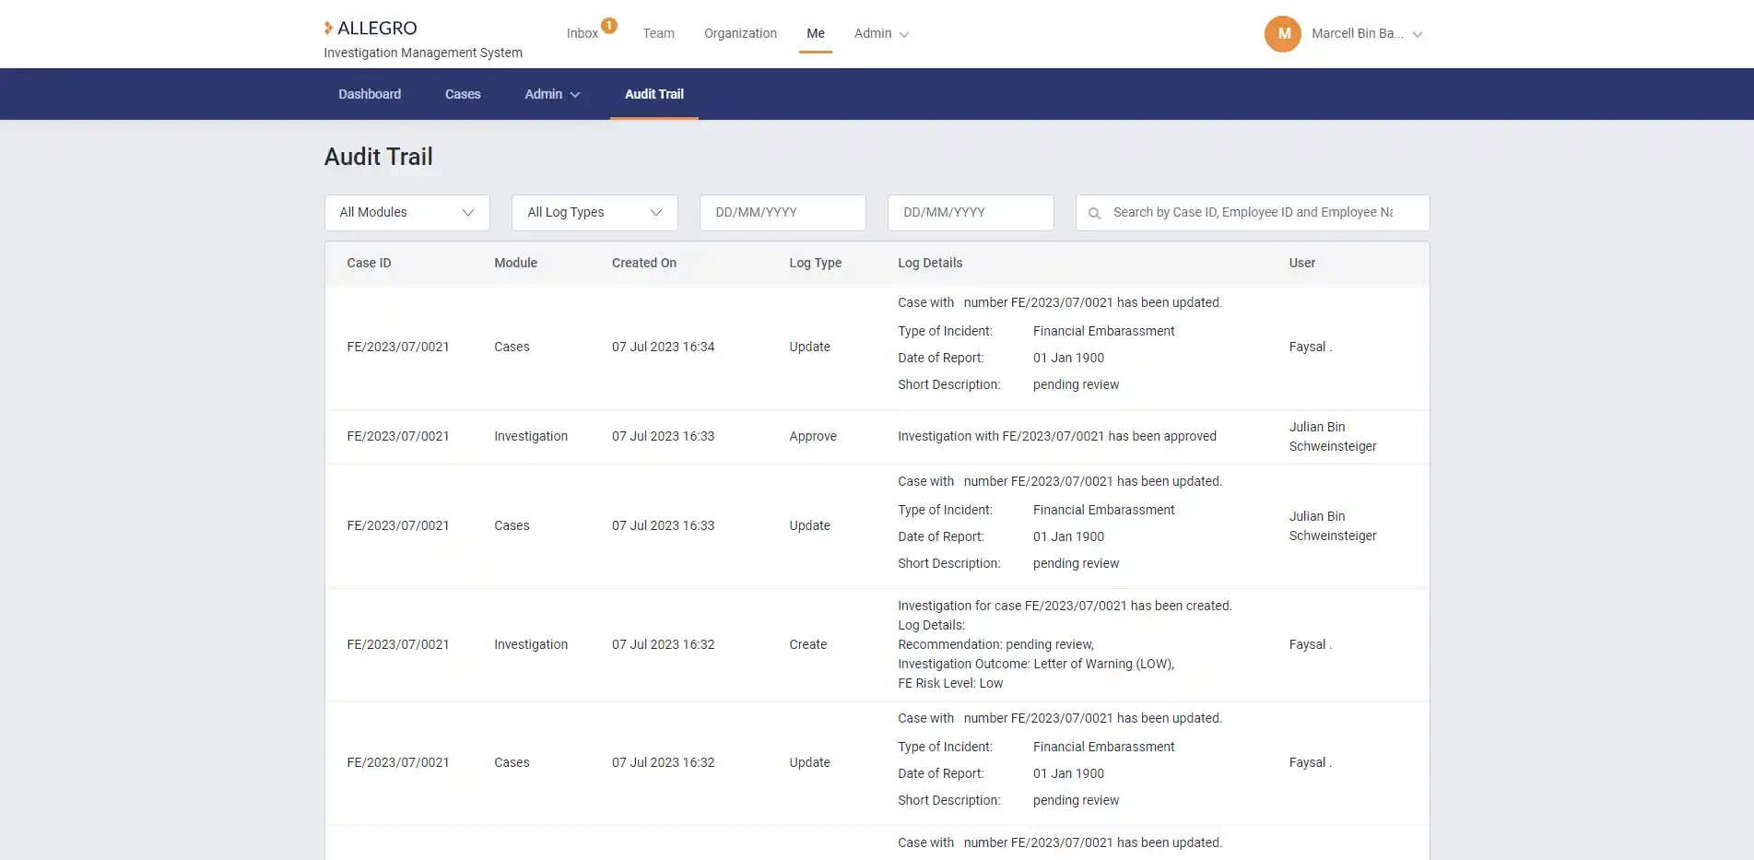The width and height of the screenshot is (1754, 860).
Task: Open the top Admin dropdown
Action: (x=881, y=33)
